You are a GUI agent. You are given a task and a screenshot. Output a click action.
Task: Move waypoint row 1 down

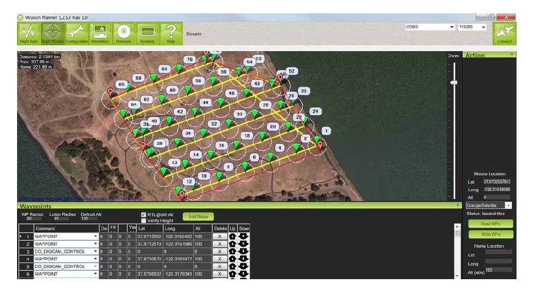click(x=243, y=237)
